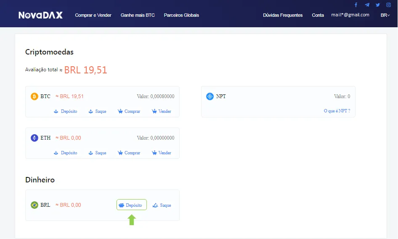Click the Ethereum coin icon

[34, 138]
